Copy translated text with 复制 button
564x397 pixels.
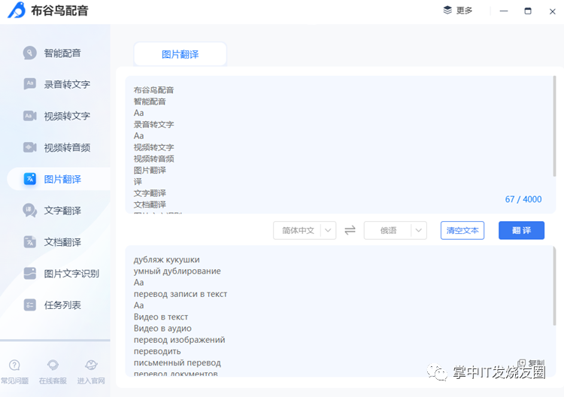point(531,363)
